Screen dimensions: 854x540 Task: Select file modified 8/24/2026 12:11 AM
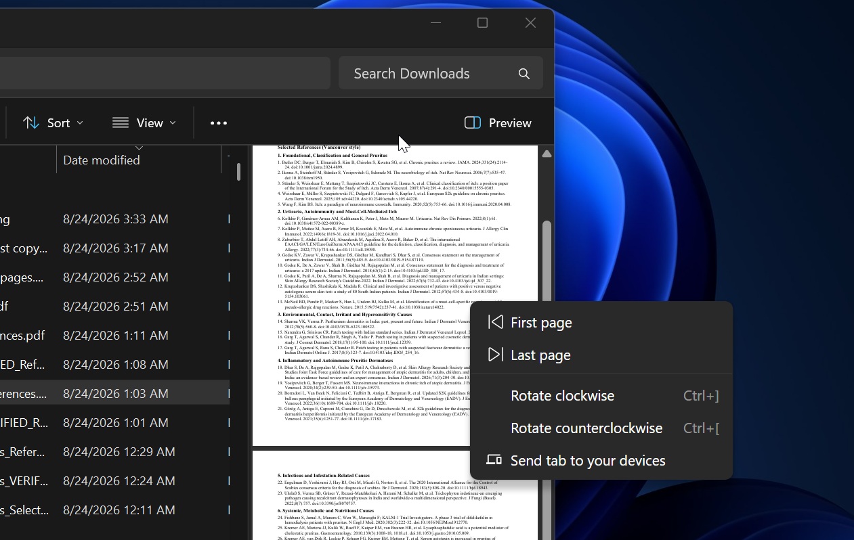coord(114,510)
